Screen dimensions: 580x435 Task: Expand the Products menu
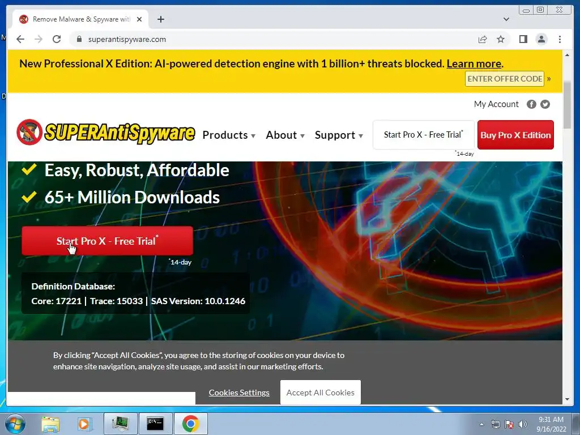229,135
